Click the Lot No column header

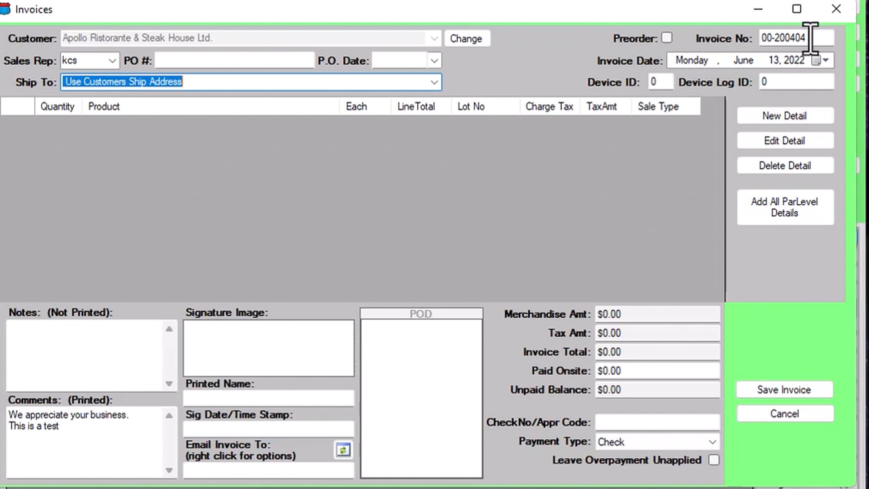[x=485, y=106]
